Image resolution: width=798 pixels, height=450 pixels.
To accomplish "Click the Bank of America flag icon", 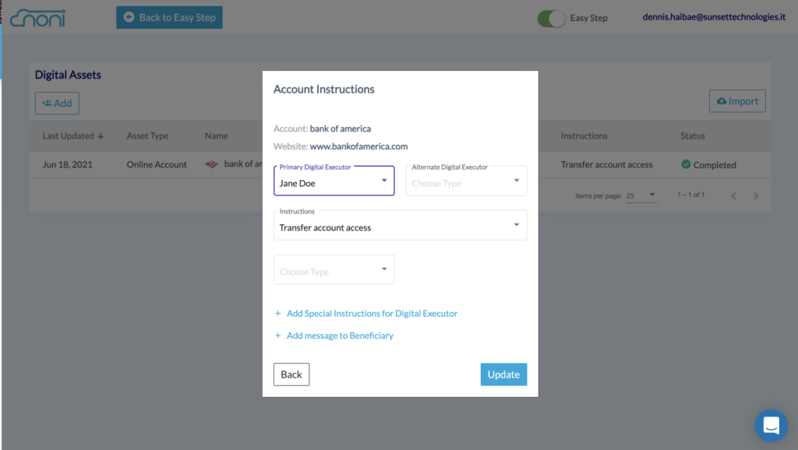I will [x=212, y=164].
